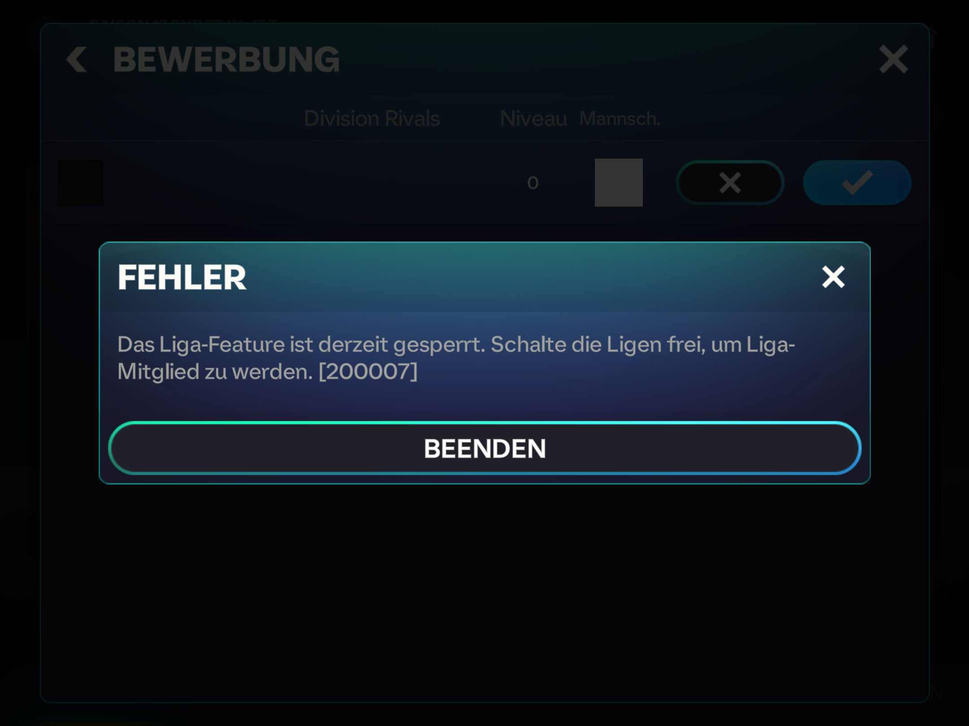Open the applicant's black avatar thumbnail
This screenshot has height=726, width=969.
81,182
